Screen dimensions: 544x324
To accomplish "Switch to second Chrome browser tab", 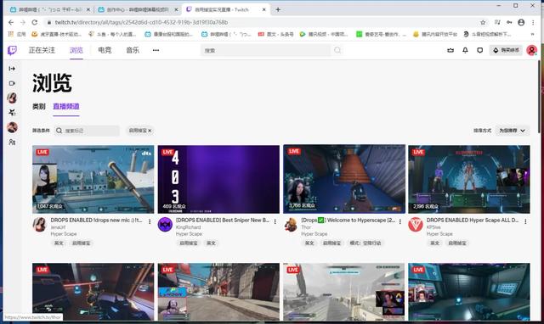I will click(x=137, y=9).
